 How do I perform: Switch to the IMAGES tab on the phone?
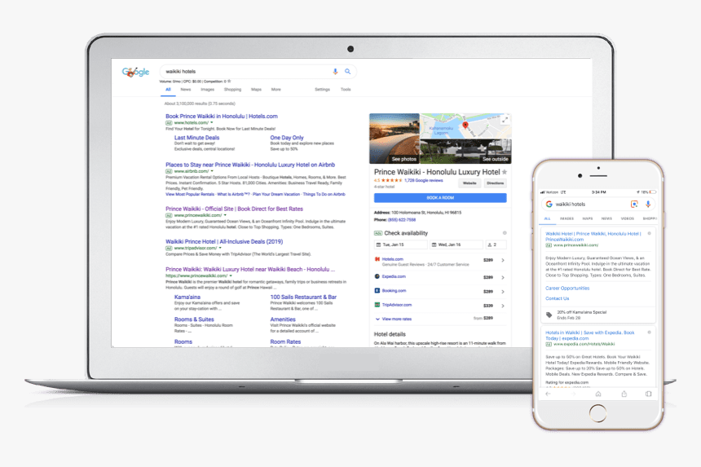[567, 218]
